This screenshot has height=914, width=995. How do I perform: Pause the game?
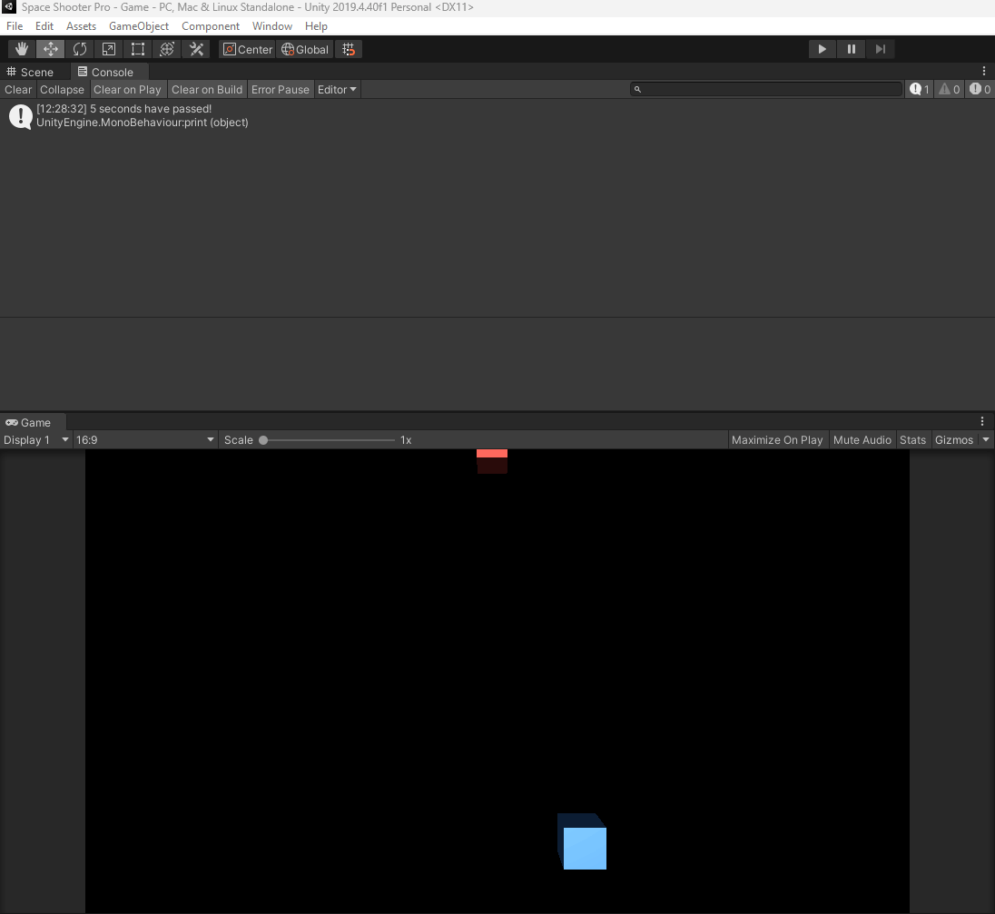851,48
